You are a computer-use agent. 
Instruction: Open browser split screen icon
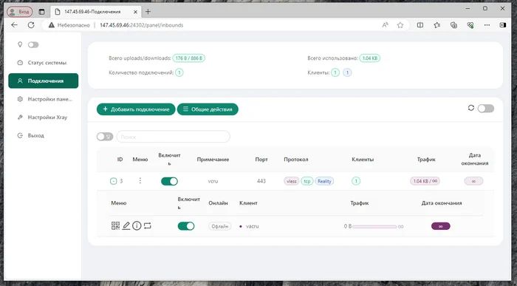pyautogui.click(x=420, y=25)
